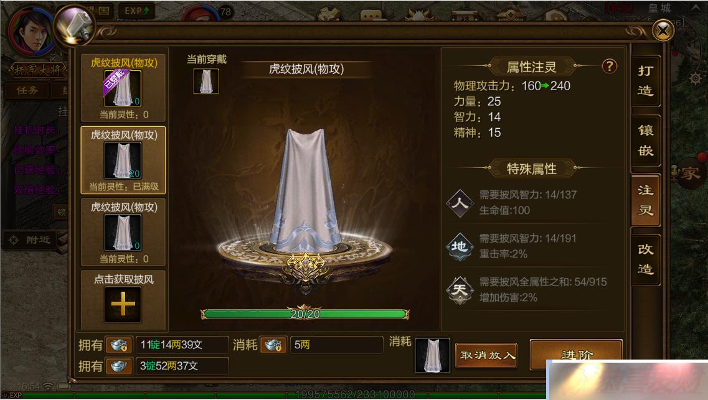Click the question mark help icon
Image resolution: width=708 pixels, height=400 pixels.
609,67
